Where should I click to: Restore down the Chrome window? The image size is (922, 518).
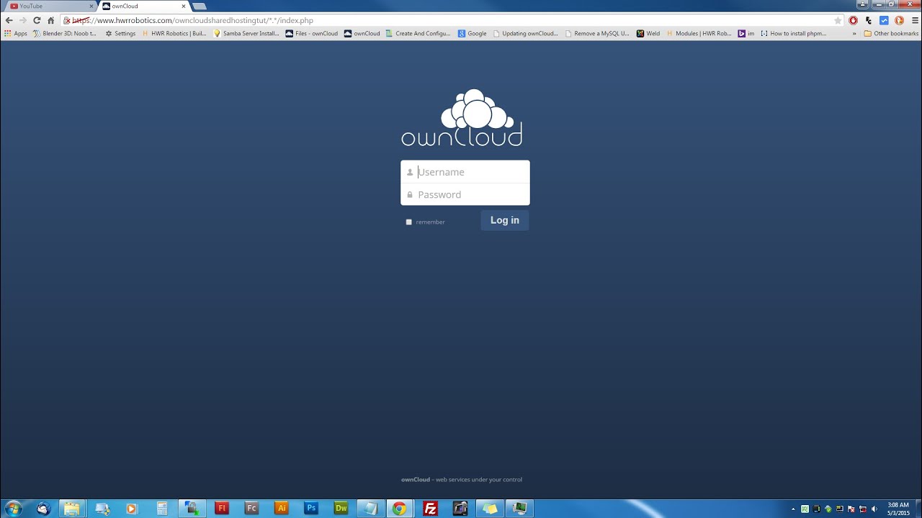tap(891, 4)
